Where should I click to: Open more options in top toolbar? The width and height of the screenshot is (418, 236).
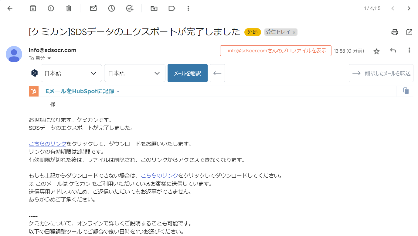pyautogui.click(x=189, y=8)
